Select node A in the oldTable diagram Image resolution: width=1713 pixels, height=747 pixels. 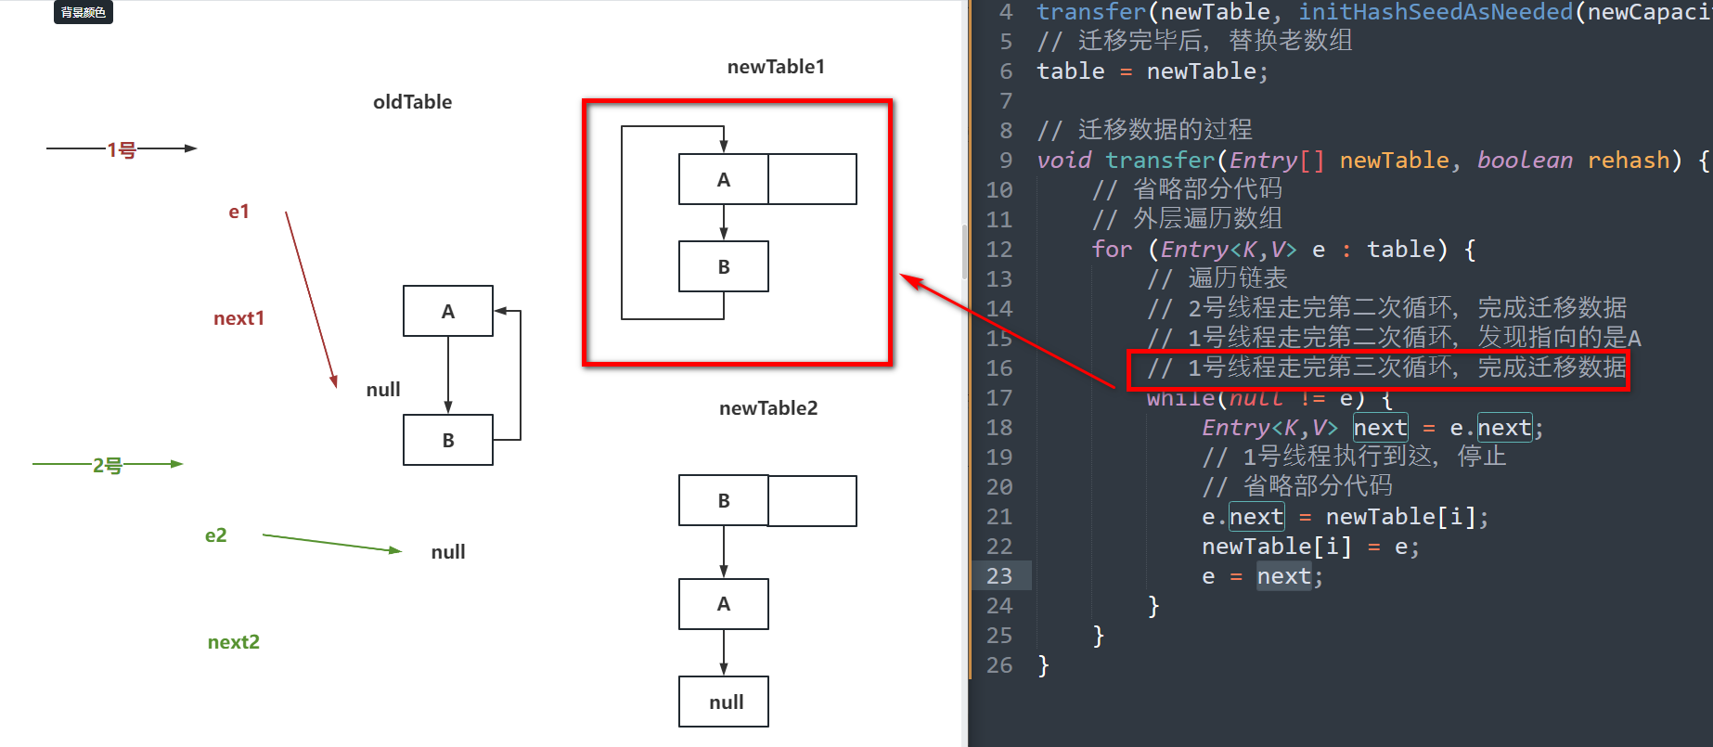point(448,311)
